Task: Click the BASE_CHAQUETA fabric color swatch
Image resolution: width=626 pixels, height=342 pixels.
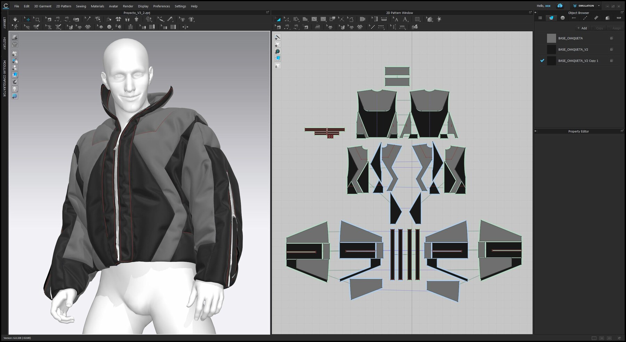Action: point(551,38)
